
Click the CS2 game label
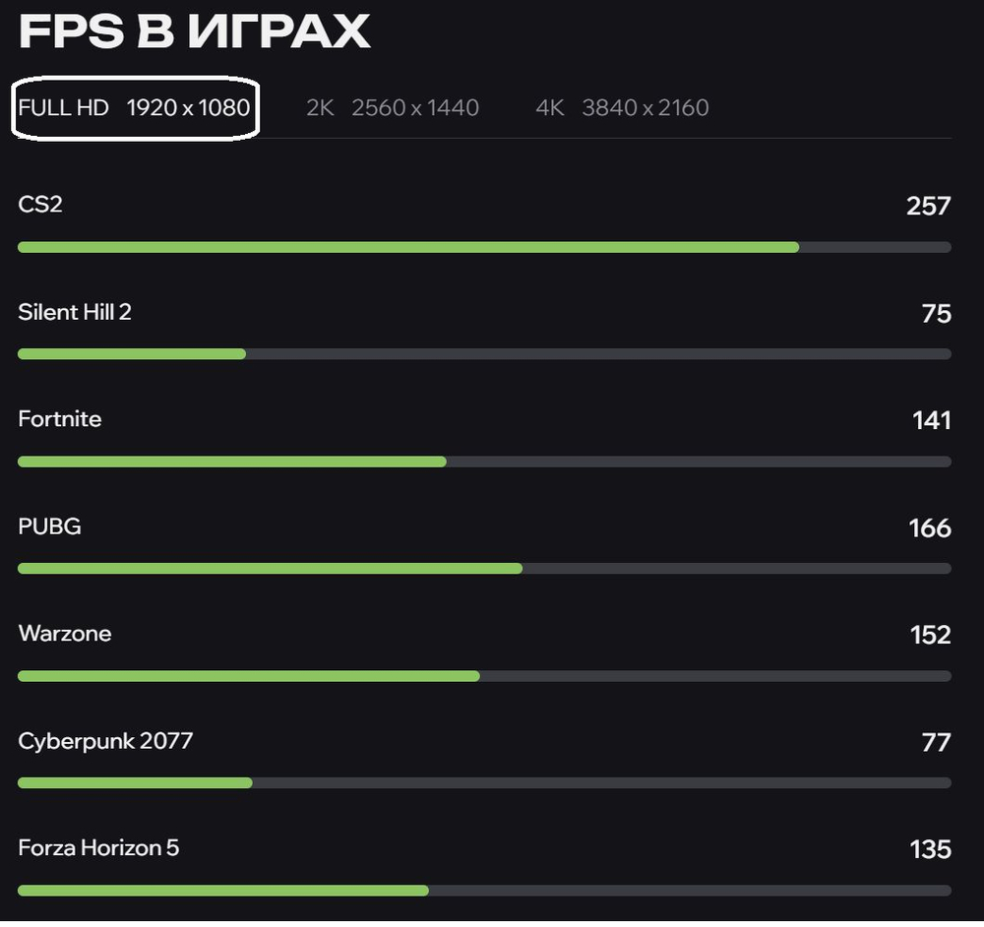point(40,205)
